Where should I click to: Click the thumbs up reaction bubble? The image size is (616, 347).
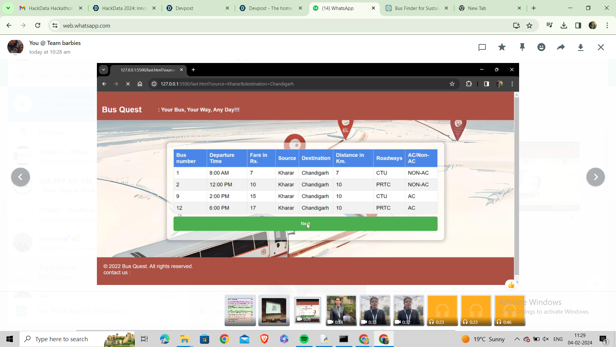(511, 285)
